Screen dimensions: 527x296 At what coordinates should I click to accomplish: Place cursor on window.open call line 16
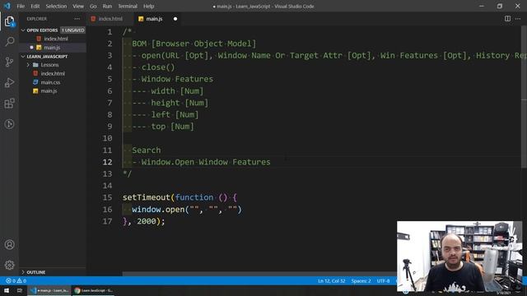[x=187, y=210]
